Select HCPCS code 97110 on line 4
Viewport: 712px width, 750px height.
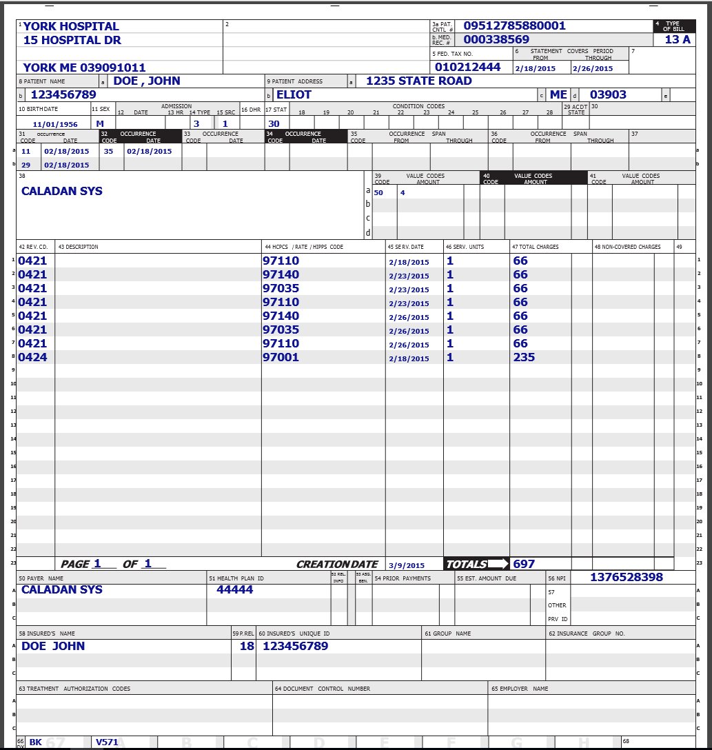[x=281, y=303]
